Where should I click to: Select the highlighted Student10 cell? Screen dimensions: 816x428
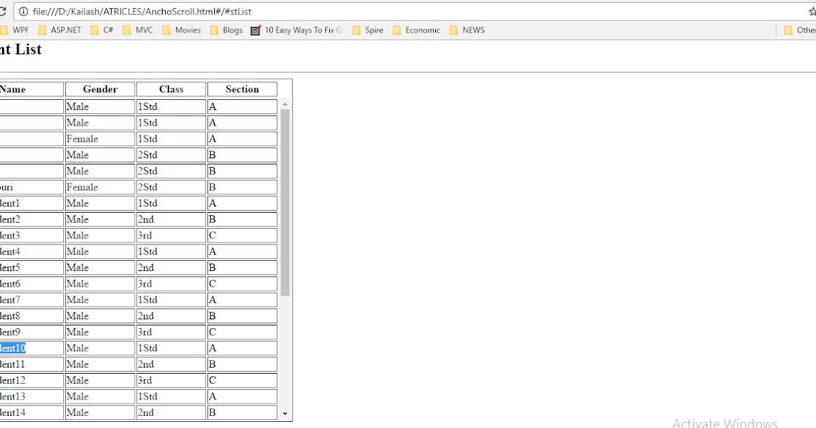(12, 348)
